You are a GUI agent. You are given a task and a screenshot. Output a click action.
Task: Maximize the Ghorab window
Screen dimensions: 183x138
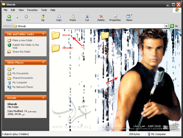pyautogui.click(x=173, y=5)
